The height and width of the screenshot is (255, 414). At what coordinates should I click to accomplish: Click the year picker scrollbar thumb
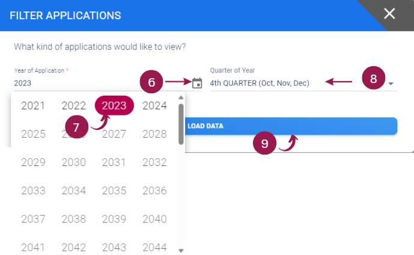tap(181, 124)
